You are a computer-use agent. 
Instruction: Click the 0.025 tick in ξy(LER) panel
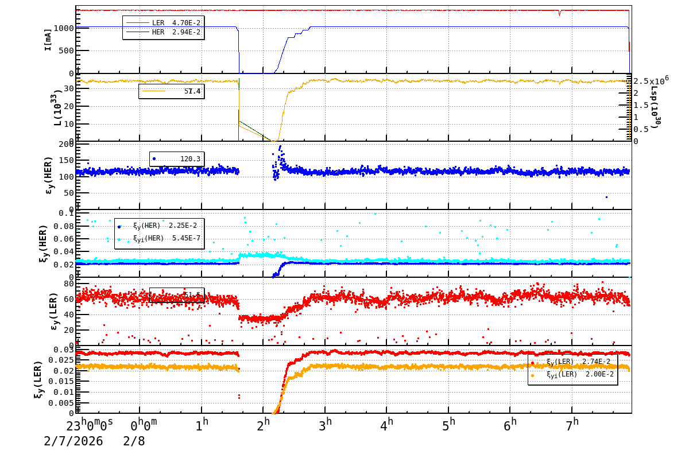[x=61, y=360]
